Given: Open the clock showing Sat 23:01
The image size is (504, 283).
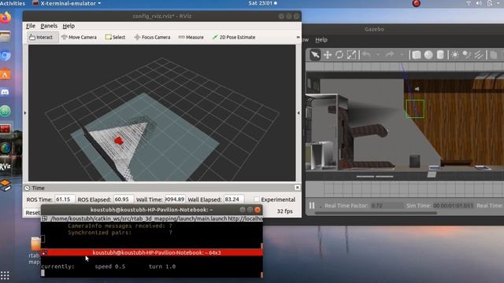Looking at the screenshot, I should click(x=262, y=3).
